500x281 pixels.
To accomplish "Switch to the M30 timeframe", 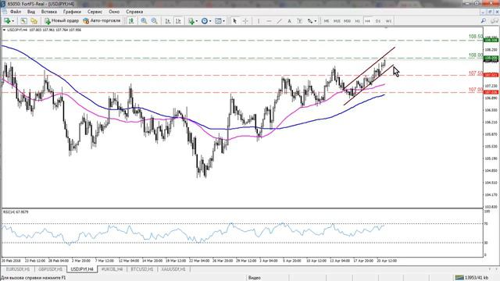I will click(347, 21).
